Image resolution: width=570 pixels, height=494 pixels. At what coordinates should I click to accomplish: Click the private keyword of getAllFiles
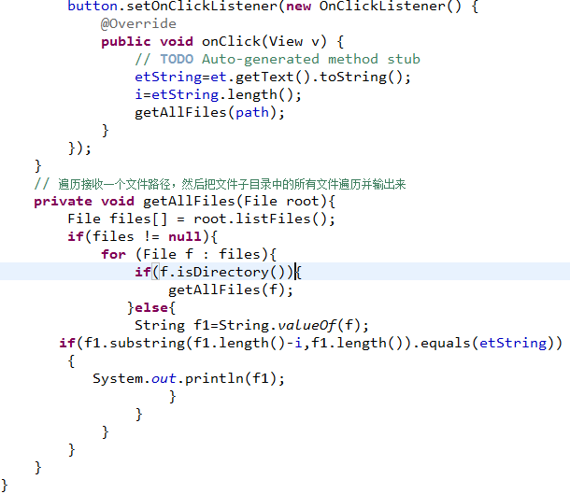pos(64,201)
